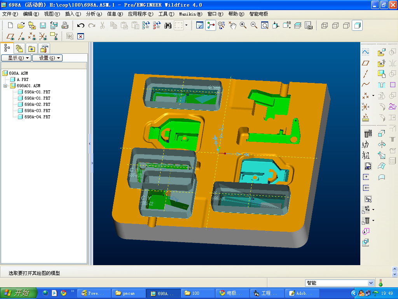Toggle datum axes display
The width and height of the screenshot is (398, 299).
pyautogui.click(x=21, y=36)
